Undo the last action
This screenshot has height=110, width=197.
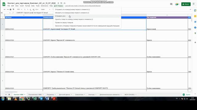click(x=5, y=9)
